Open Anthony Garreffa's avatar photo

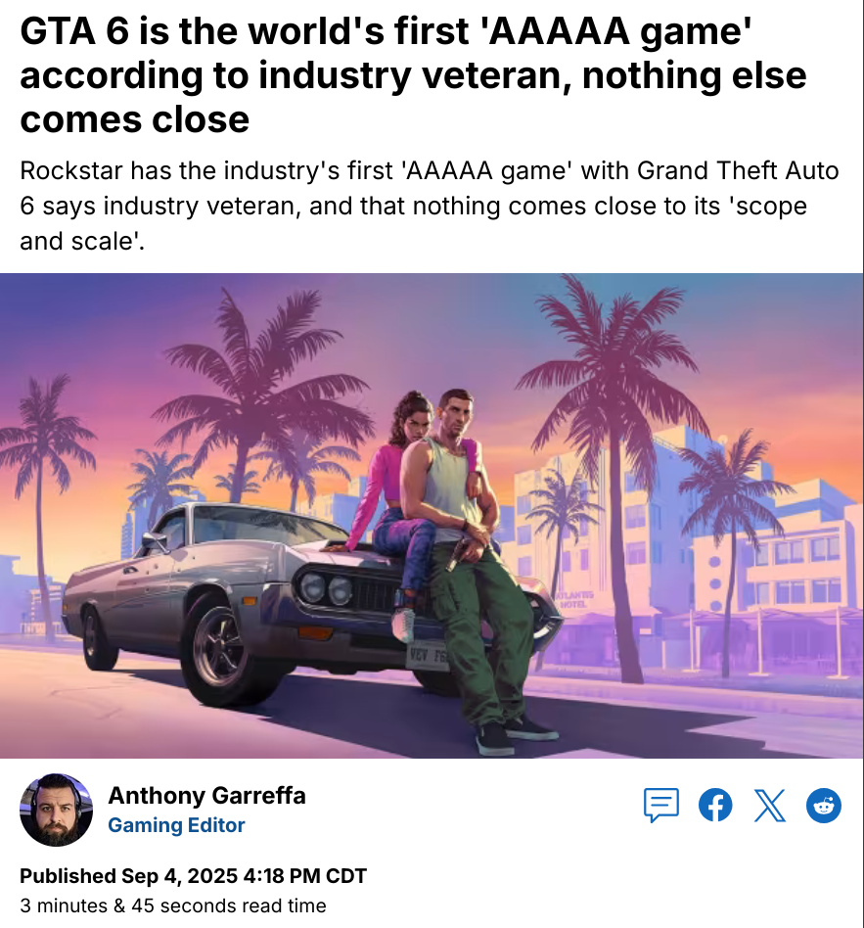56,810
